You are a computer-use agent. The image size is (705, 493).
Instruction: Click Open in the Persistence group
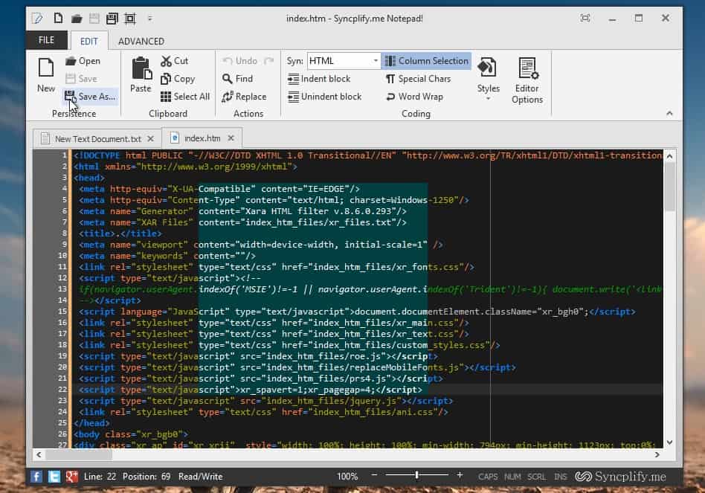point(83,61)
